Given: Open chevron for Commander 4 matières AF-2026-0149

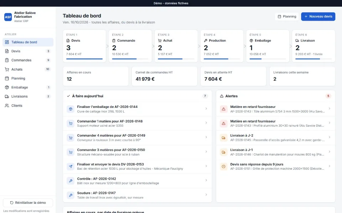Looking at the screenshot, I should [x=206, y=137].
